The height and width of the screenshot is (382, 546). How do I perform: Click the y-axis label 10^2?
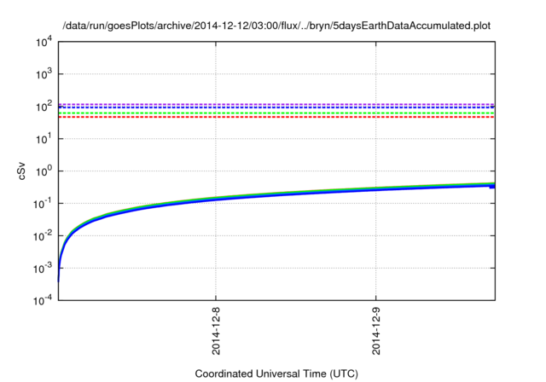point(44,106)
